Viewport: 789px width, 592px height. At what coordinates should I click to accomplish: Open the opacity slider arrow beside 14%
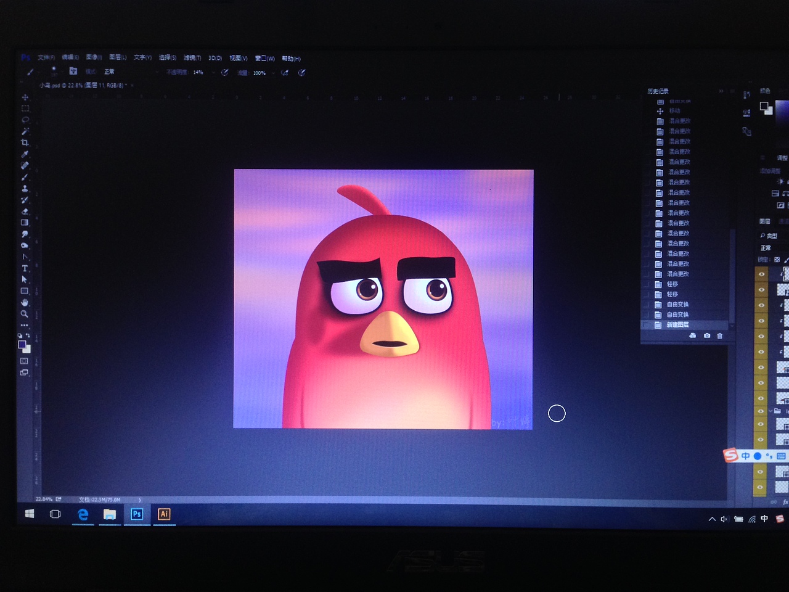coord(213,72)
